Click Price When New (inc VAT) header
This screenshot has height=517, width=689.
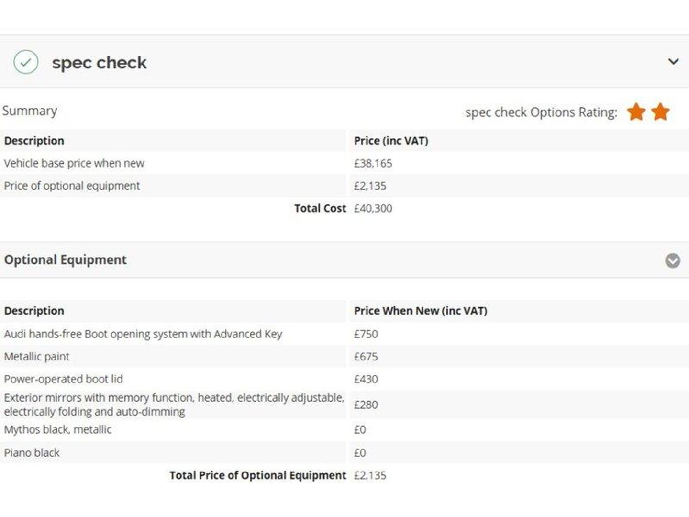pos(421,311)
